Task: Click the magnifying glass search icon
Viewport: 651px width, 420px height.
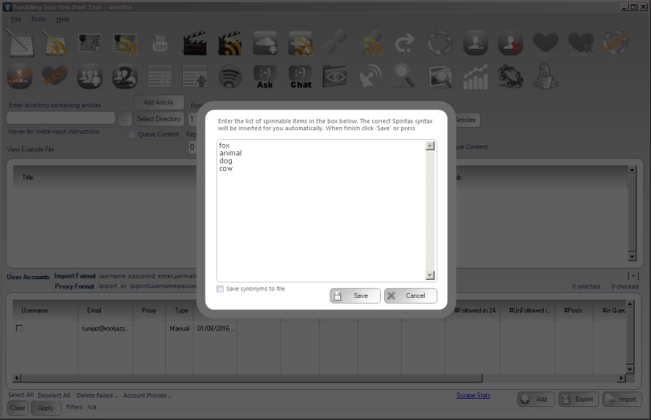Action: coord(404,77)
